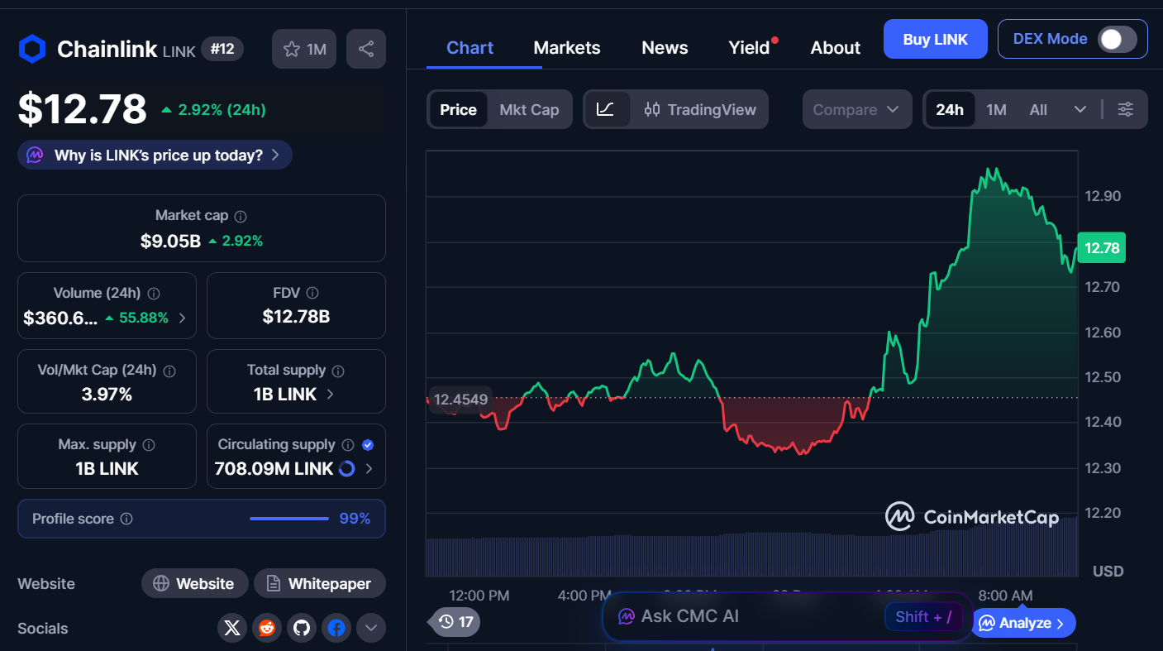Viewport: 1163px width, 651px height.
Task: Enable DEX Mode toggle
Action: 1116,38
